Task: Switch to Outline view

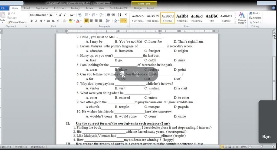Action: [x=233, y=147]
